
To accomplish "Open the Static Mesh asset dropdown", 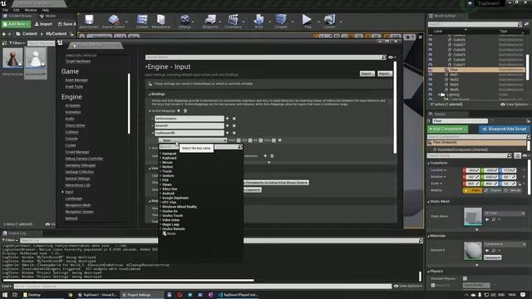I will point(505,213).
